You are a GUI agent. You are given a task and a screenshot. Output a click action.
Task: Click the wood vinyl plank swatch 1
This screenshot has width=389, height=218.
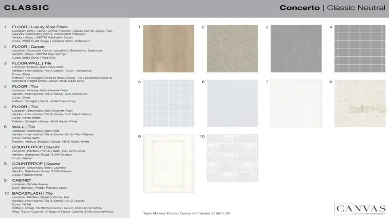click(169, 49)
